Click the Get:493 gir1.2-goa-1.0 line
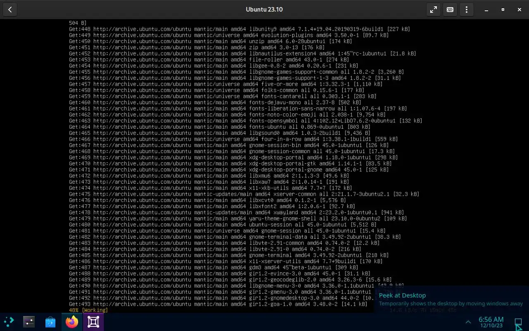 218,304
